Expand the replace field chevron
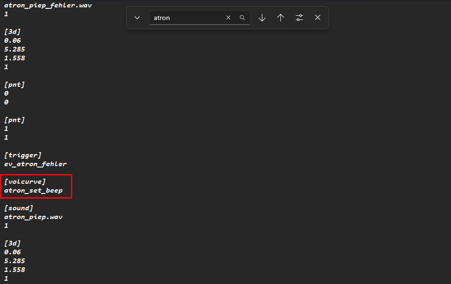 click(x=137, y=18)
